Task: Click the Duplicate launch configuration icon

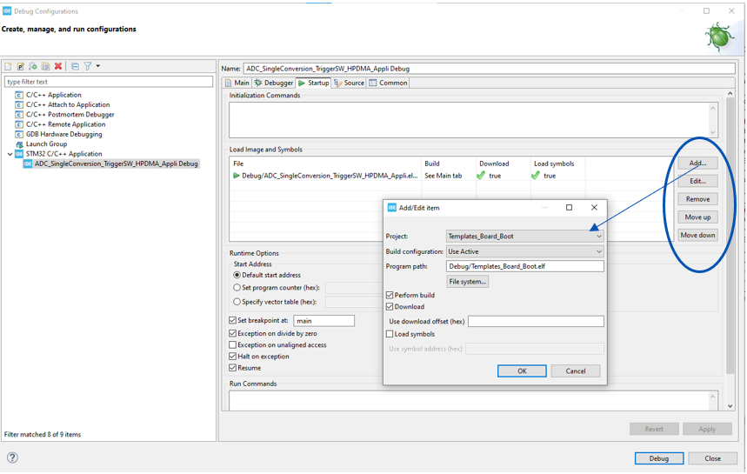Action: pos(45,66)
